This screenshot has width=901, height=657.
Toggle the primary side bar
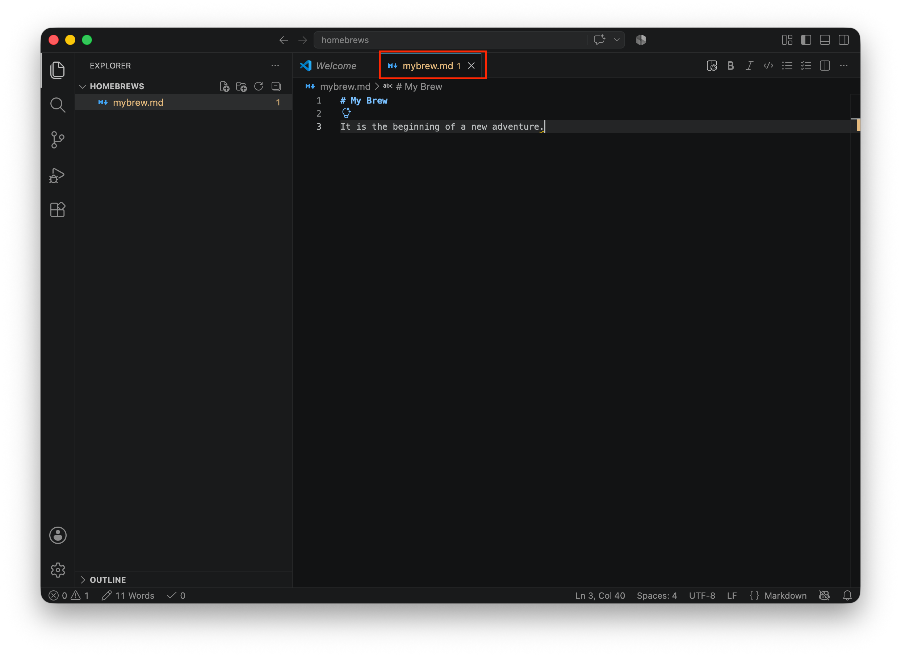(x=806, y=40)
